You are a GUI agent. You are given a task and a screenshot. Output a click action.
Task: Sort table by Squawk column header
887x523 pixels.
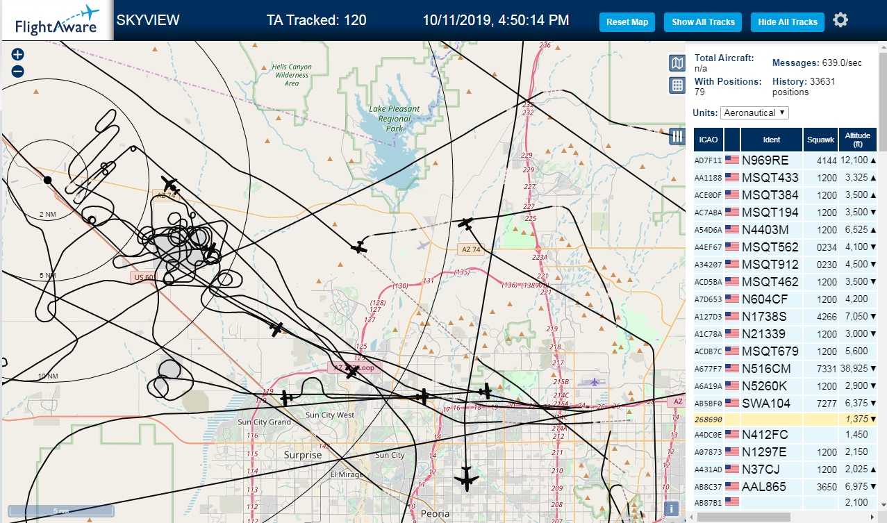(820, 140)
